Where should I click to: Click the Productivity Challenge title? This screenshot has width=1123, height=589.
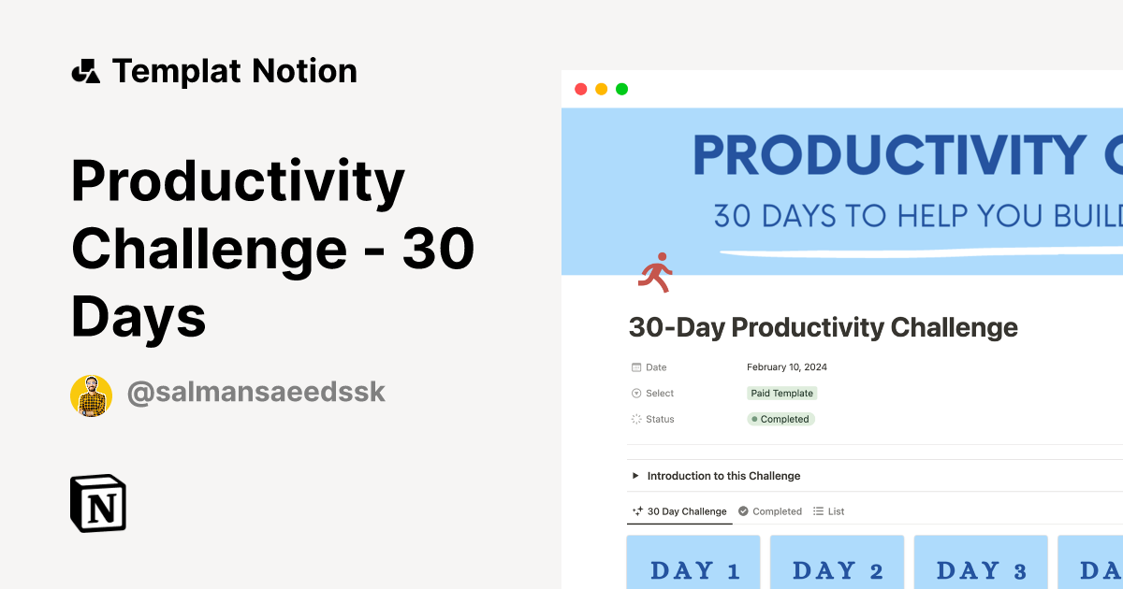coord(271,248)
